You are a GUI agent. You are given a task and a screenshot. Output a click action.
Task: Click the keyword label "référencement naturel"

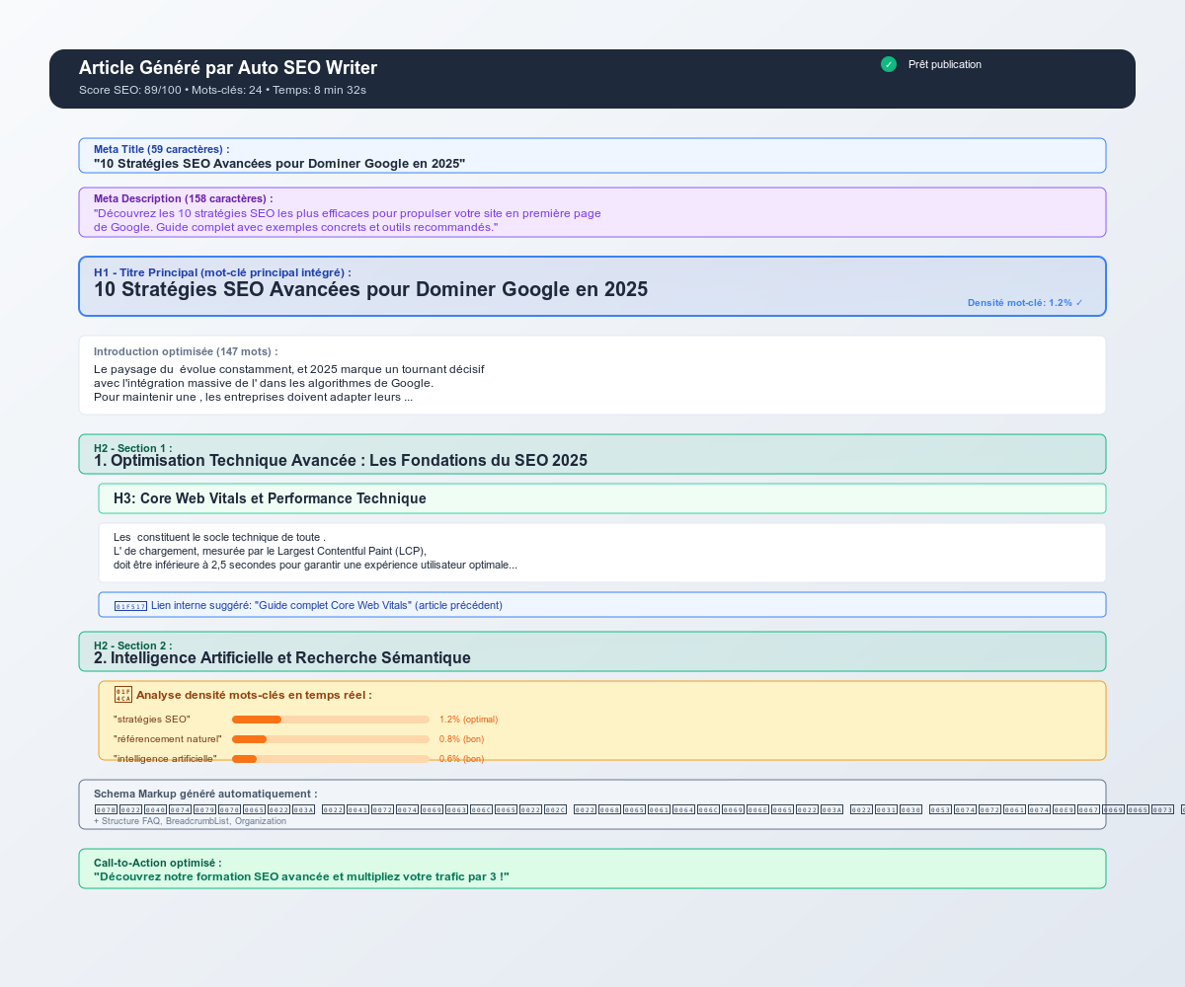point(168,739)
